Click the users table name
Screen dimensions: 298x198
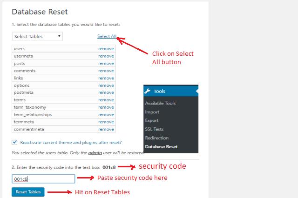pos(19,49)
